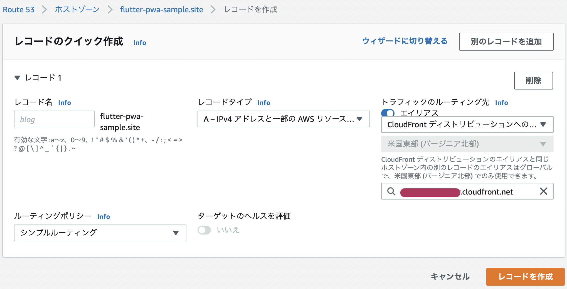Click ウィザードに切り替える link

405,41
